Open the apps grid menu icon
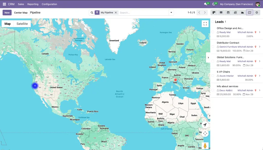Viewport: 263px width, 150px height. tap(4, 4)
